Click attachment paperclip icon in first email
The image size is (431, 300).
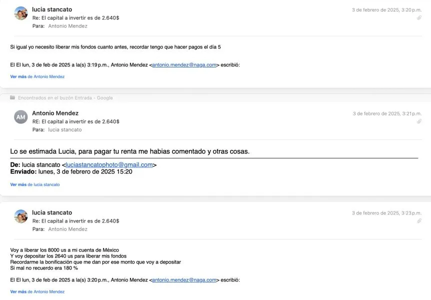419,18
